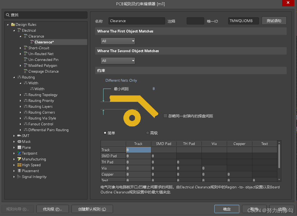Open the first object matches All dropdown
The height and width of the screenshot is (216, 297).
[118, 41]
